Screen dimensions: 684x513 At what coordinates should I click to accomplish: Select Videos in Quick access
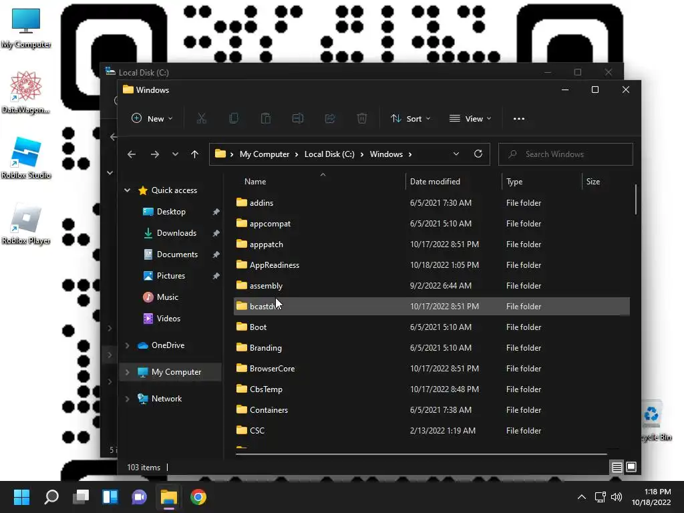pos(168,319)
